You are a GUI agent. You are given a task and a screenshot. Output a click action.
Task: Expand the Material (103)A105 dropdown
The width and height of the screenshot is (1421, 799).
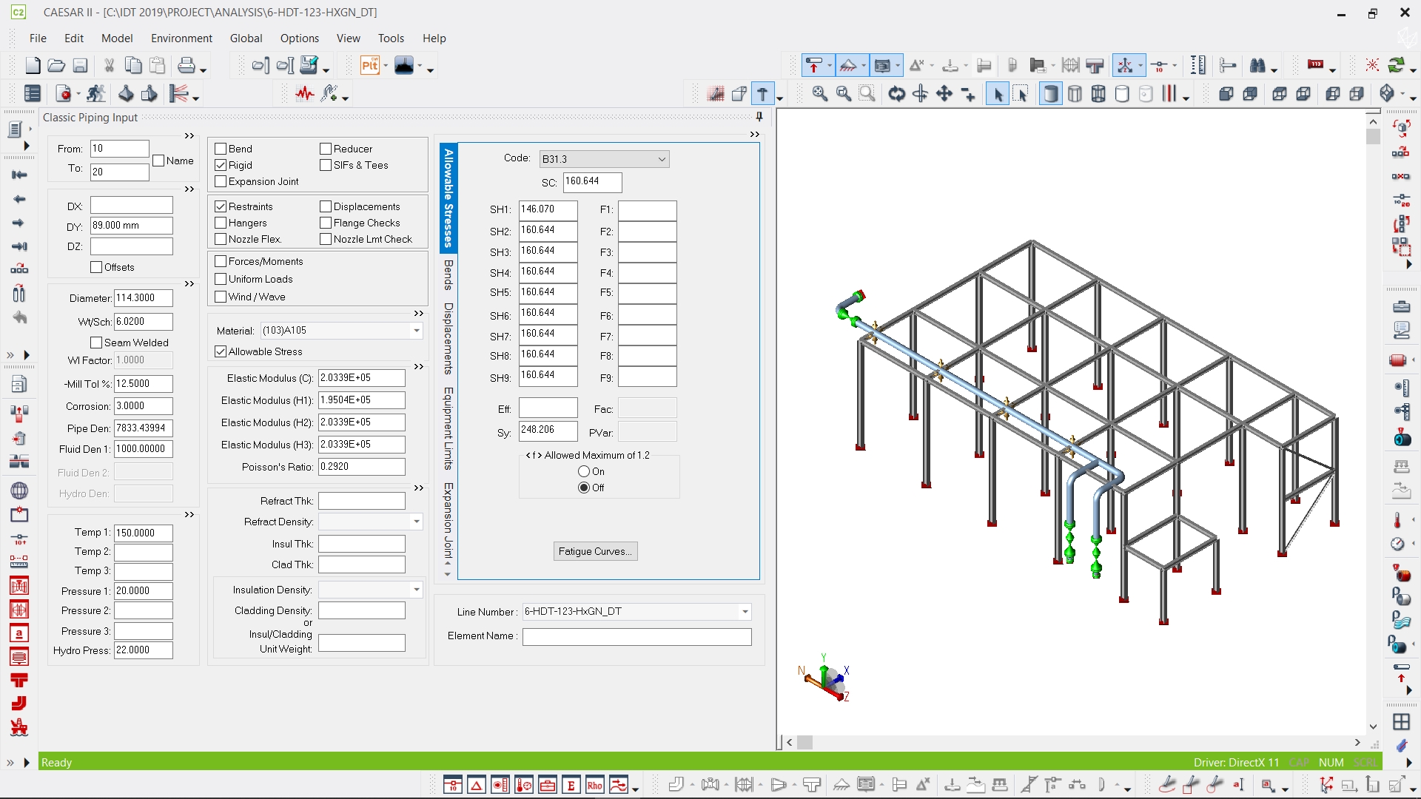(x=417, y=331)
